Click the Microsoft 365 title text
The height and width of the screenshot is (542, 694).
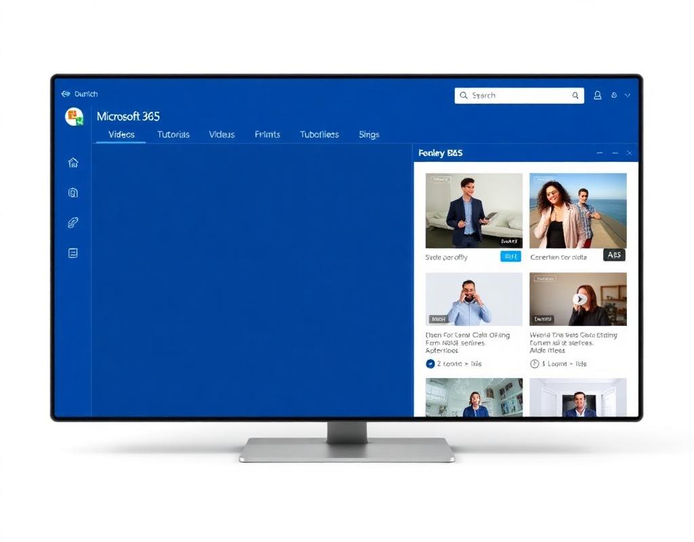pos(128,117)
